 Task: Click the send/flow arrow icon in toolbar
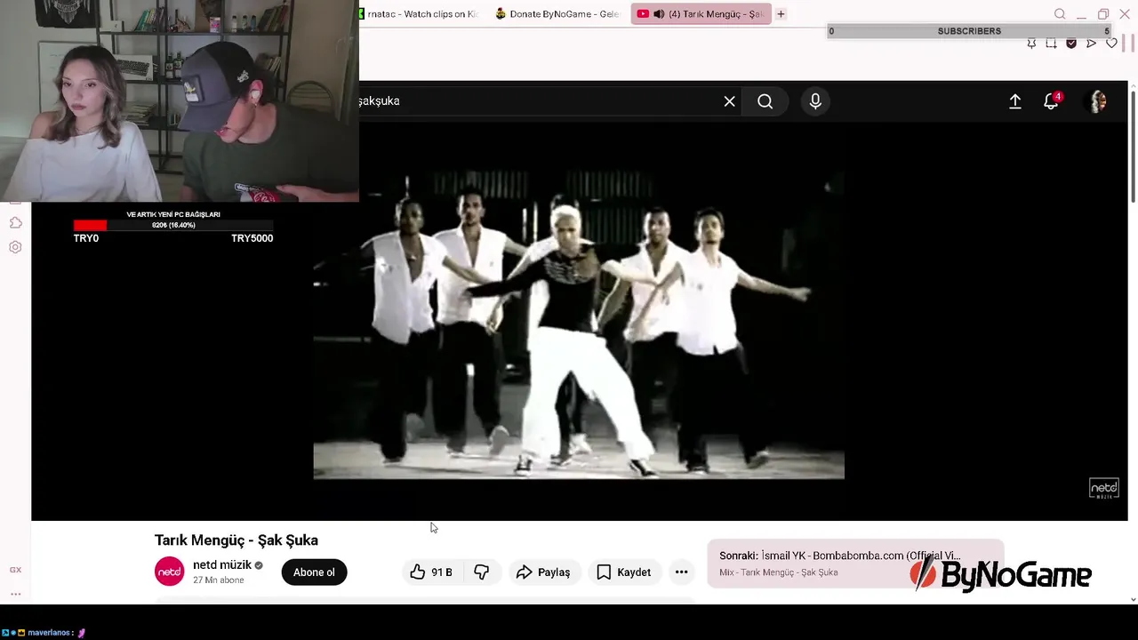click(1091, 44)
